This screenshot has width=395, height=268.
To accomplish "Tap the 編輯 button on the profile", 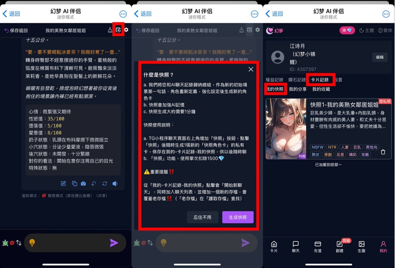I will (379, 58).
